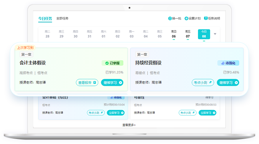Click the 待学习 status in 可靠性 card
Screen dimensions: 259x144
(x=210, y=97)
